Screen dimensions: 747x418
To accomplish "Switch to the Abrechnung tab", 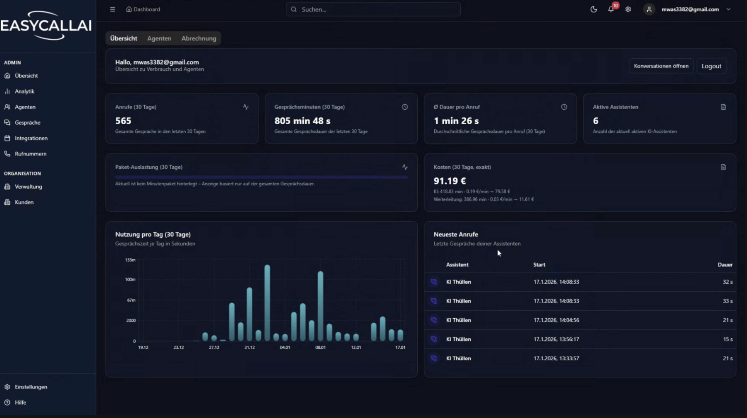I will coord(199,39).
